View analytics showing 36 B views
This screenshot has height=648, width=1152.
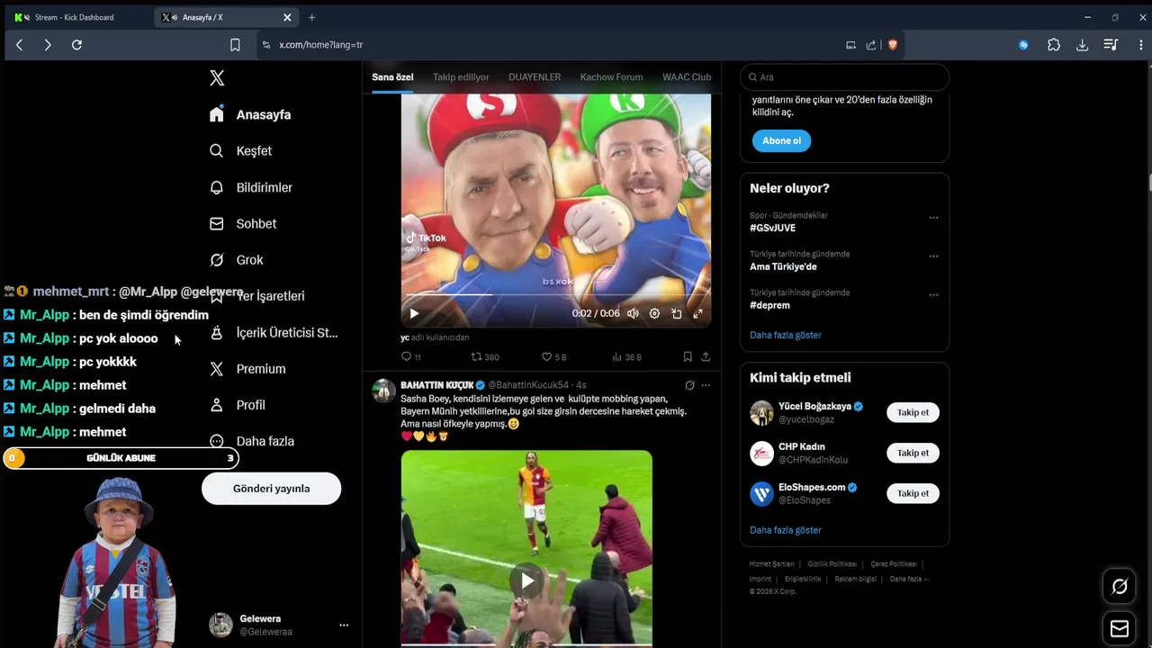coord(626,357)
